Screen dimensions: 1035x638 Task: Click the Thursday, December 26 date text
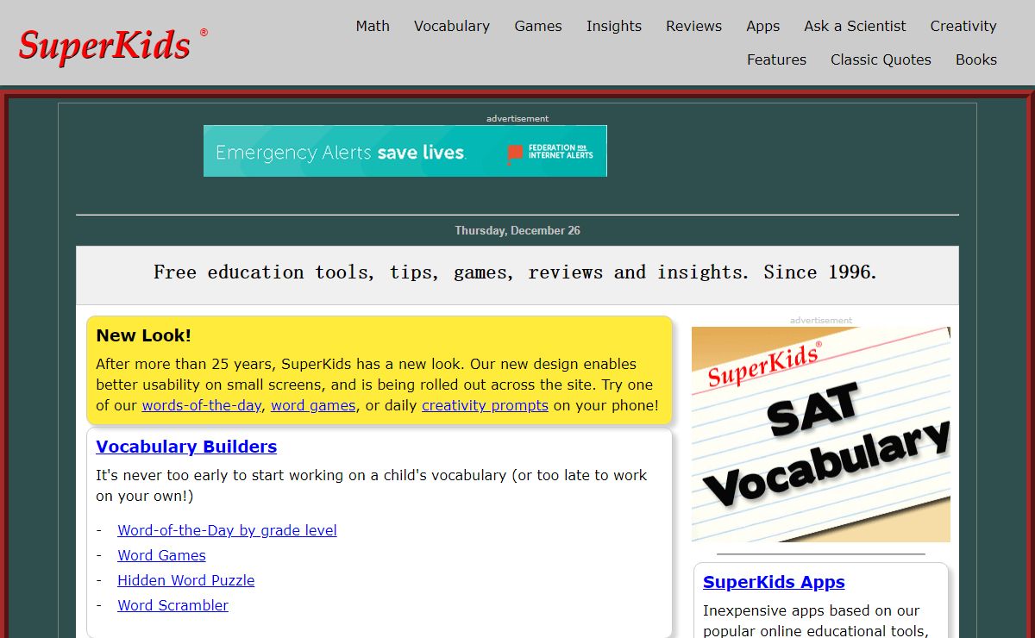517,230
